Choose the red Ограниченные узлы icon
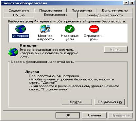 point(94,29)
